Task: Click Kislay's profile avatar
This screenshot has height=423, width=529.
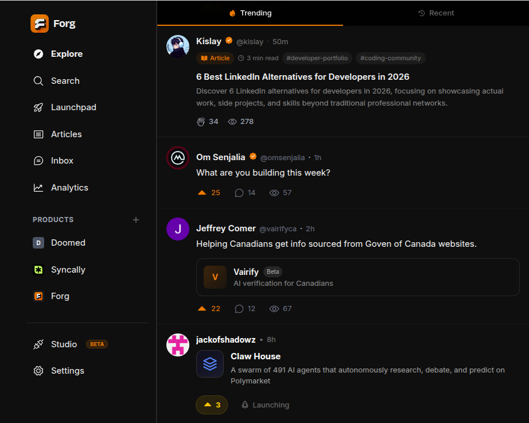Action: click(x=178, y=47)
